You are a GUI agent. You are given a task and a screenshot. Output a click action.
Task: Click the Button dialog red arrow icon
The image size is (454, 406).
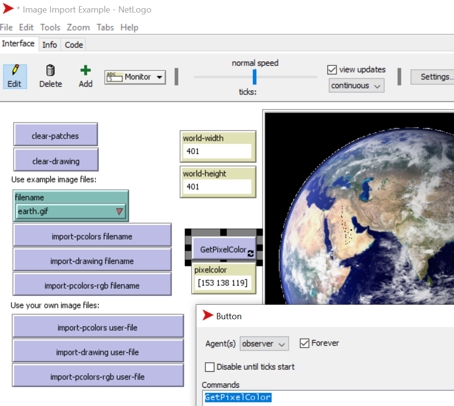point(208,316)
